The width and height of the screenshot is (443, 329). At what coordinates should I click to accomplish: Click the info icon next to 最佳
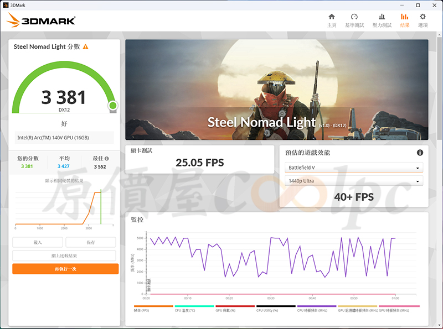click(106, 159)
